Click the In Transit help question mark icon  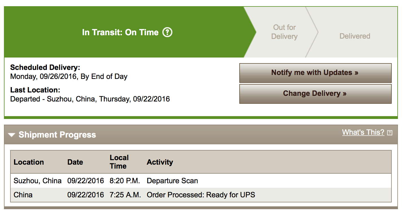[x=167, y=32]
